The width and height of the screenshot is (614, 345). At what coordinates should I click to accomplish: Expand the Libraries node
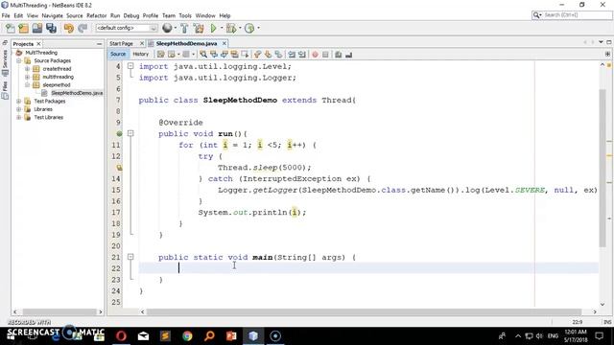click(19, 109)
